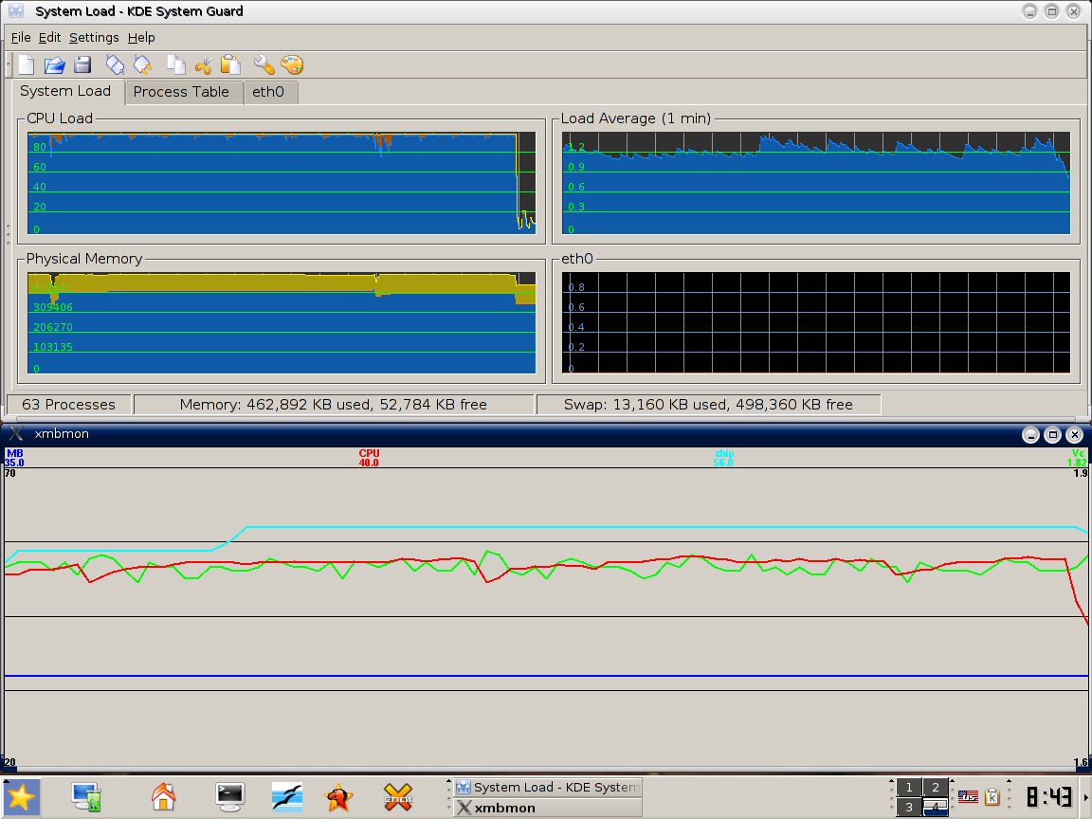Viewport: 1092px width, 819px height.
Task: Open the File menu
Action: click(21, 37)
